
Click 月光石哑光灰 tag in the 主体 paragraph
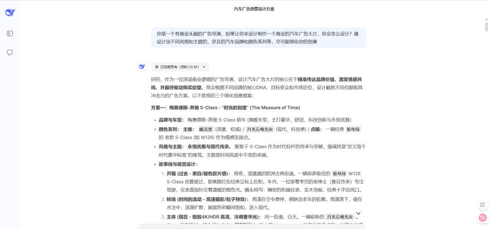[x=340, y=217]
